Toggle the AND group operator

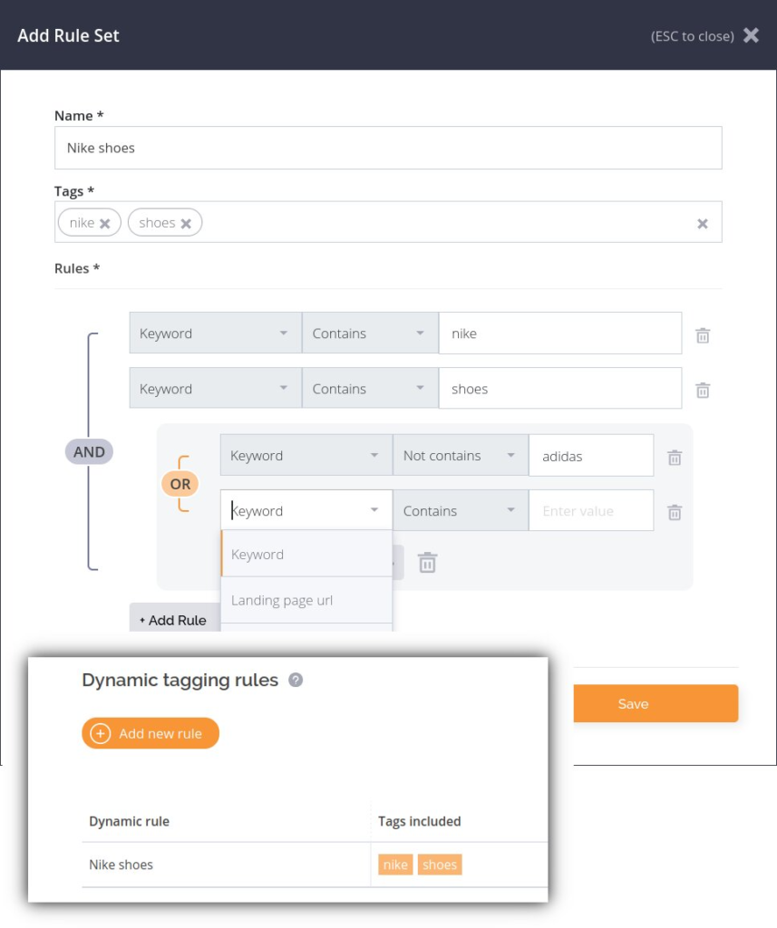pos(89,451)
